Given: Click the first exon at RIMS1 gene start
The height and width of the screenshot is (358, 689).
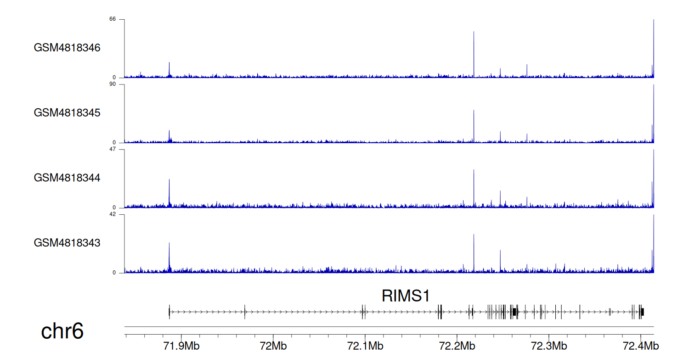Looking at the screenshot, I should [169, 312].
